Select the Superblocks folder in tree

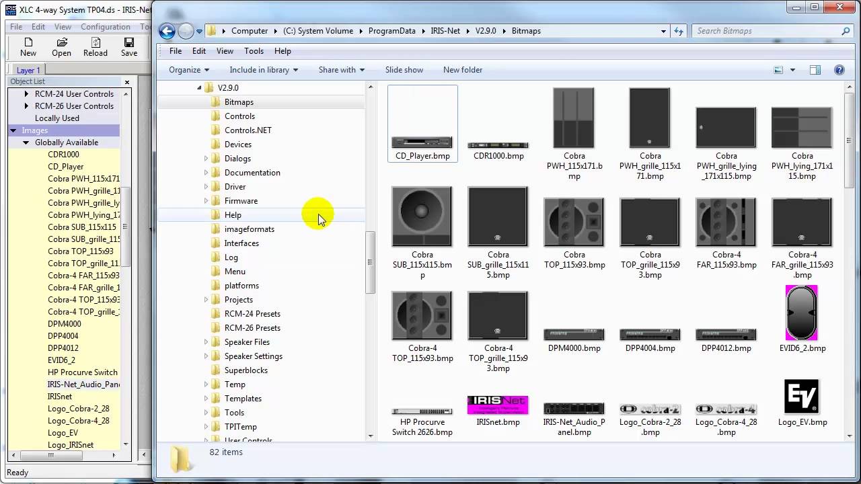[x=246, y=370]
